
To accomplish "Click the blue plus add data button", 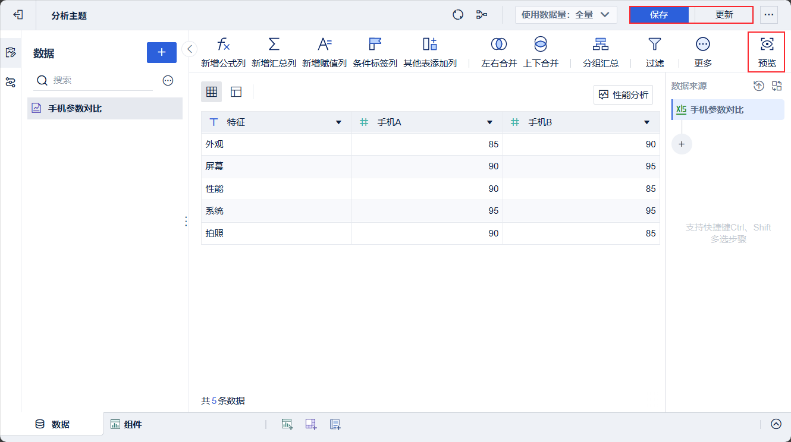I will tap(162, 52).
